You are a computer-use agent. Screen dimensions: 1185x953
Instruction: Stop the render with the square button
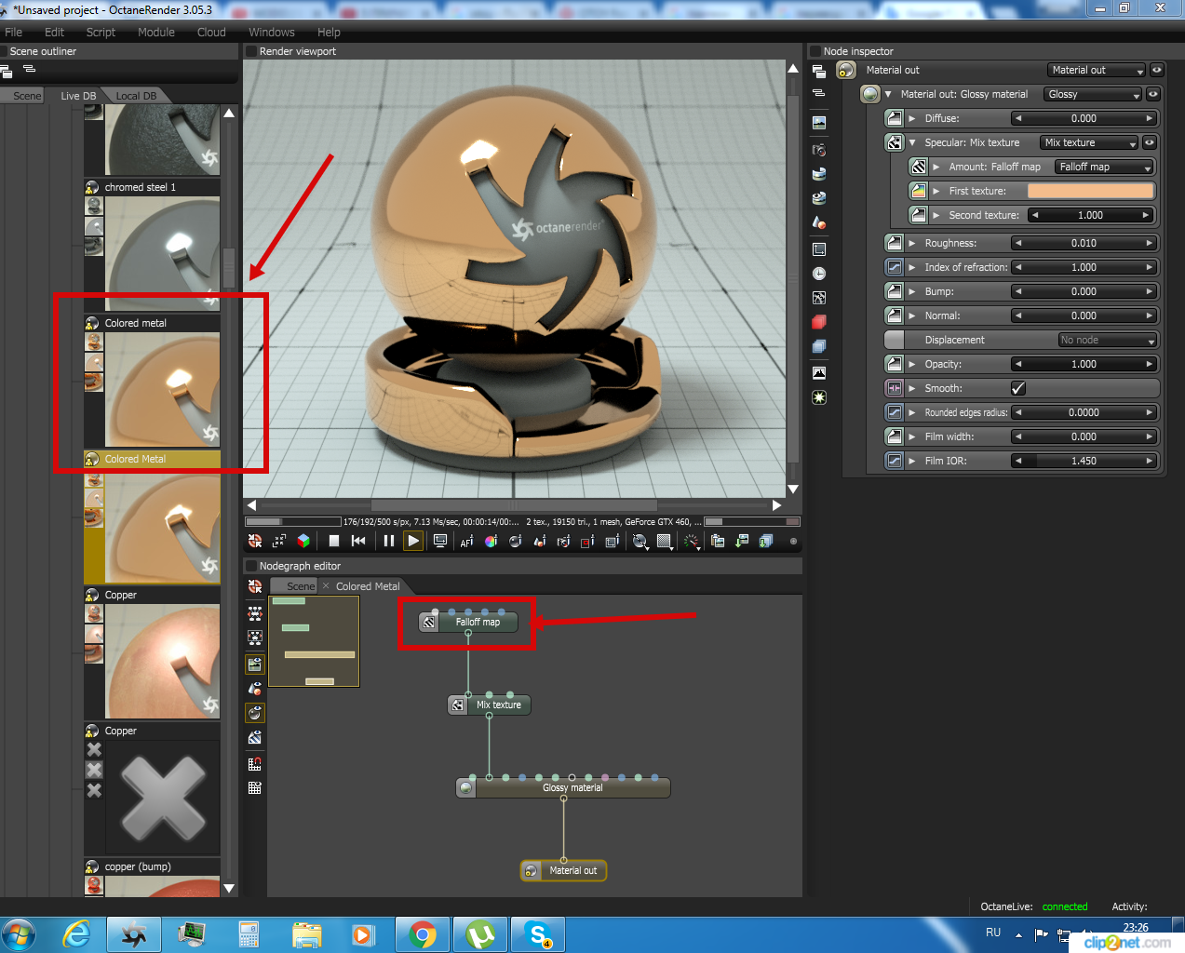[334, 541]
